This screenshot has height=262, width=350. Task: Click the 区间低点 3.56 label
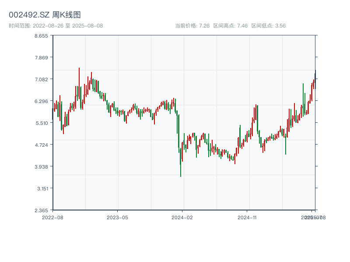tap(268, 26)
